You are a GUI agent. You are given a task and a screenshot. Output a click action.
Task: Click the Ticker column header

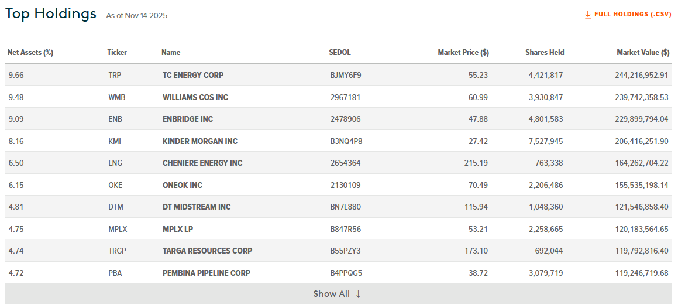pyautogui.click(x=117, y=53)
